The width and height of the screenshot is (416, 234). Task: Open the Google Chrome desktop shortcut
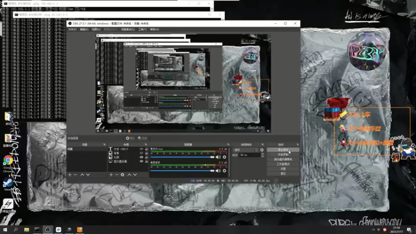pos(8,163)
